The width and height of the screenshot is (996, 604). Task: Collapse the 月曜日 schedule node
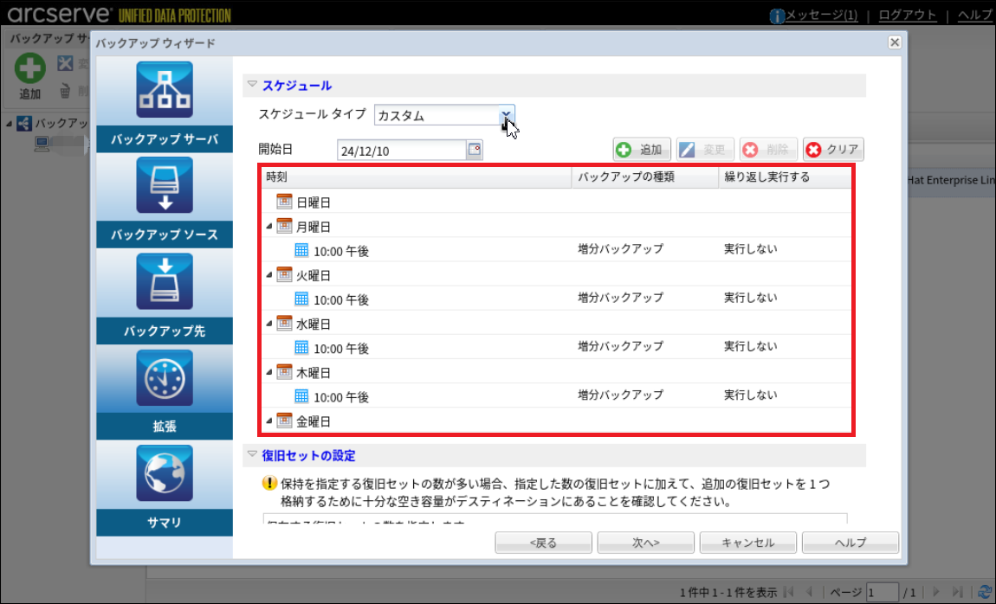269,227
